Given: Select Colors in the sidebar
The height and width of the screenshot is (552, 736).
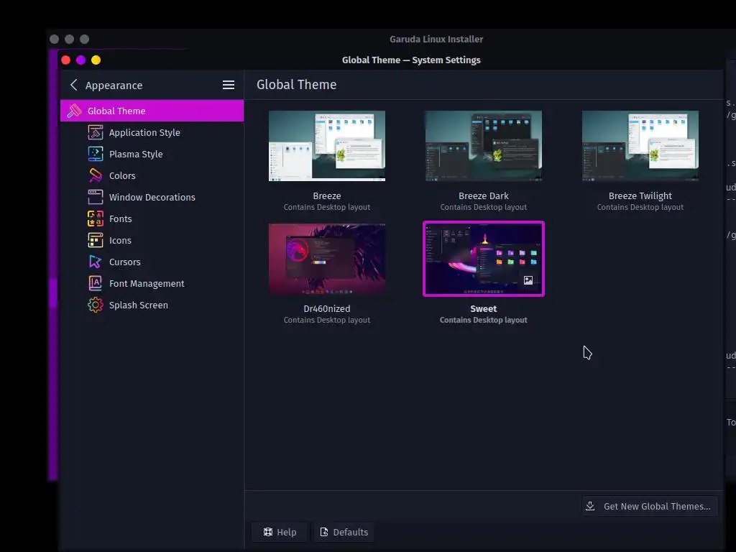Looking at the screenshot, I should point(152,175).
